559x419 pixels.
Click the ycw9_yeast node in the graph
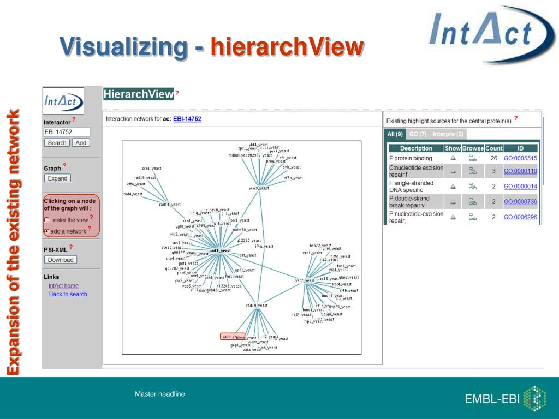coord(259,188)
